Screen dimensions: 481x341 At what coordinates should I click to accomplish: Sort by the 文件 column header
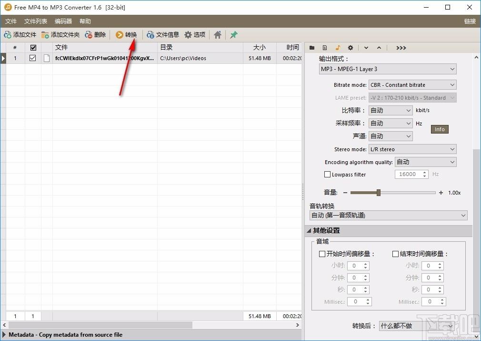[x=105, y=47]
